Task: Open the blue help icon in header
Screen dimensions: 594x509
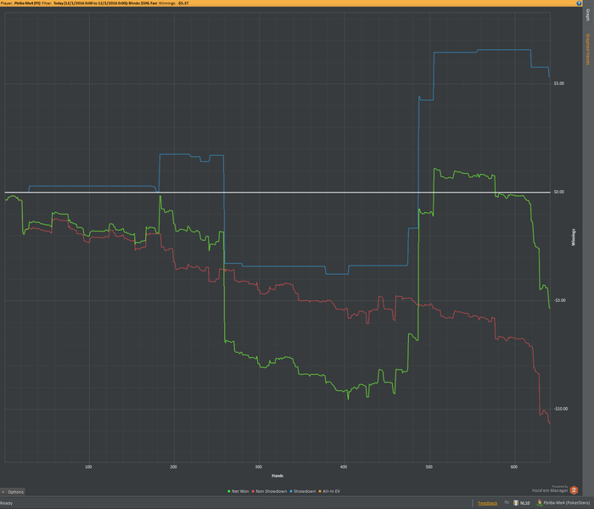Action: click(x=579, y=3)
